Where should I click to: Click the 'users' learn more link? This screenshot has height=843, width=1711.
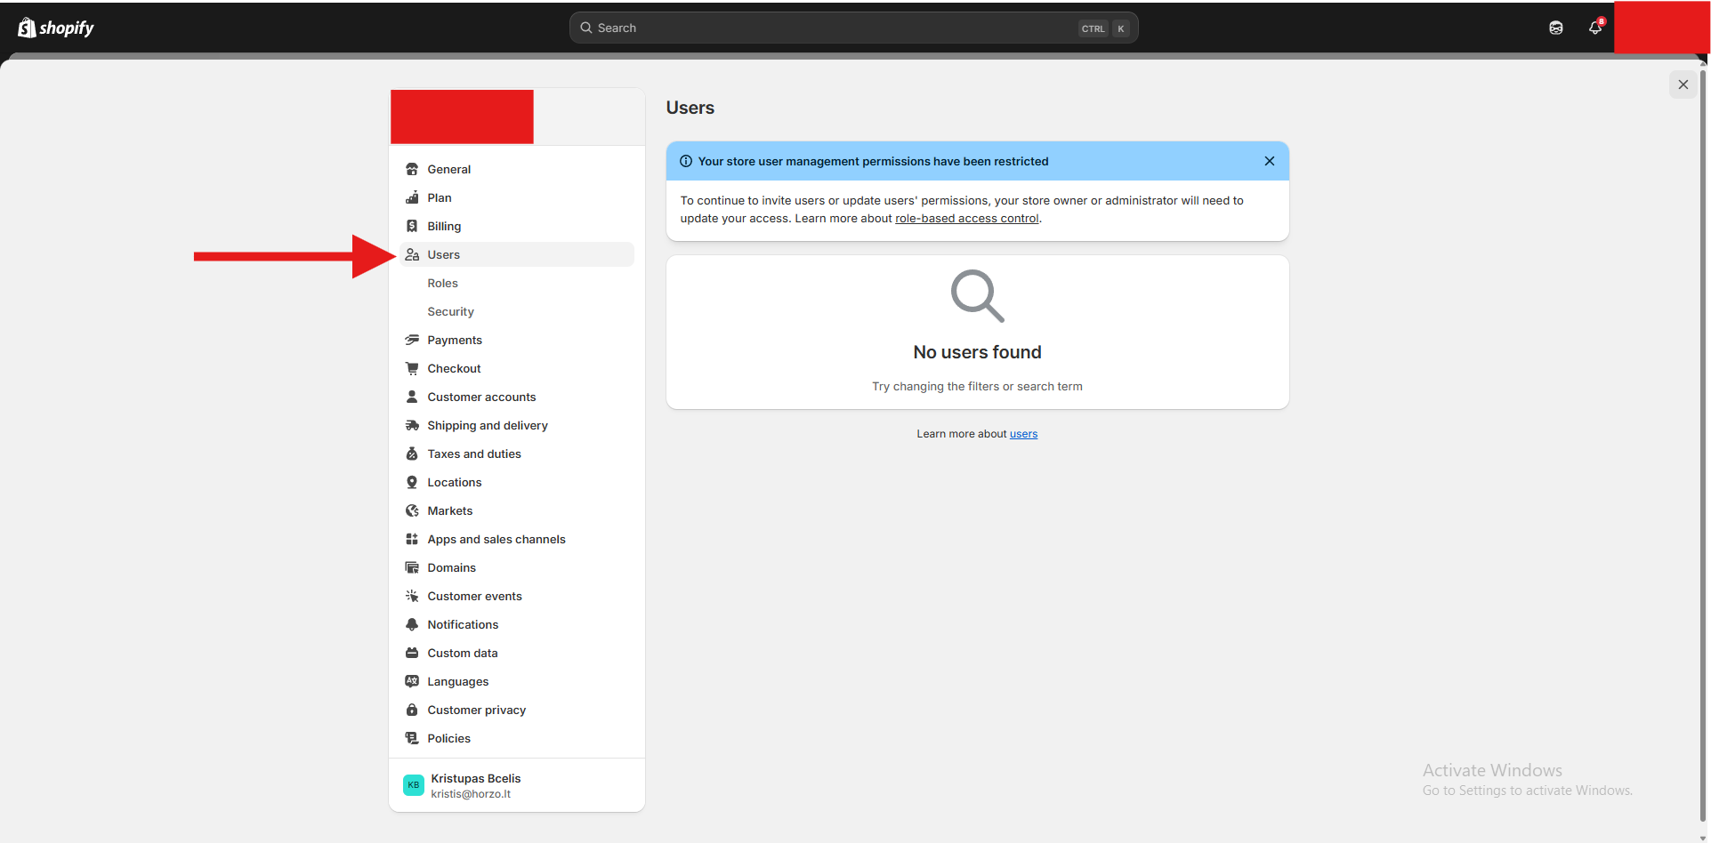[x=1022, y=433]
